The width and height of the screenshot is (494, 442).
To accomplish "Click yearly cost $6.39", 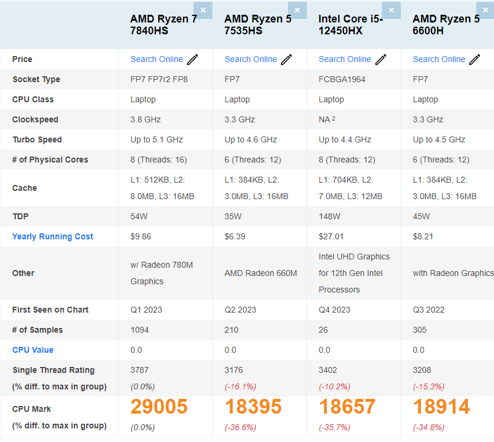I will click(x=235, y=236).
